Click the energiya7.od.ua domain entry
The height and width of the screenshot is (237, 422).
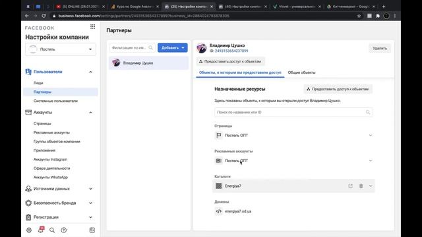pos(238,211)
